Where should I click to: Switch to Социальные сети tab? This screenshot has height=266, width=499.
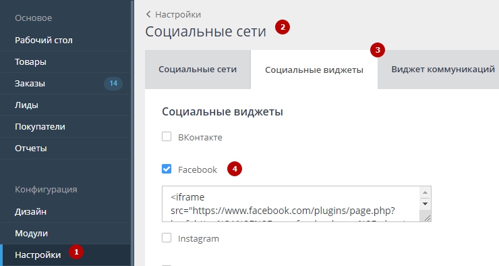(x=198, y=70)
